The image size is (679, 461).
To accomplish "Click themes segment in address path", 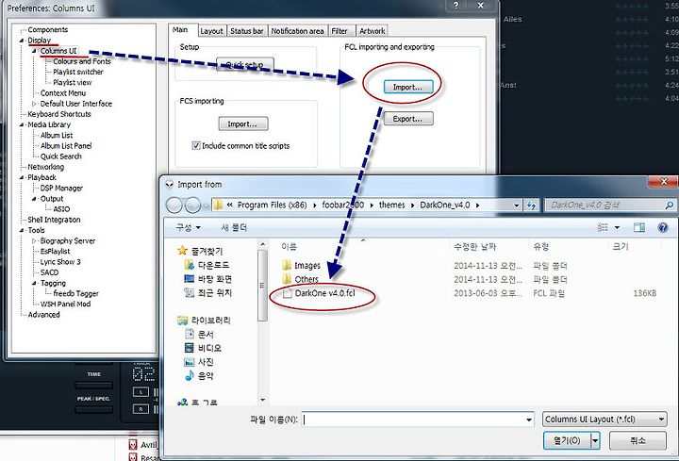I will click(x=392, y=205).
